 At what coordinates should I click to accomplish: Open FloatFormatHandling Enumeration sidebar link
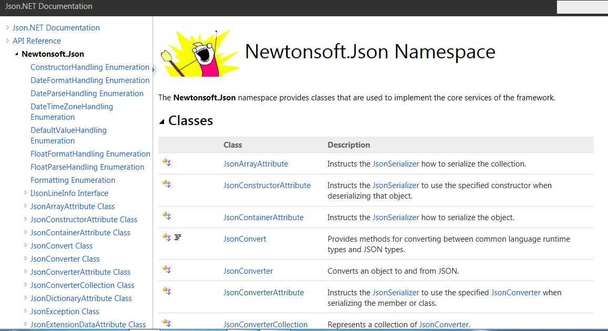(x=90, y=154)
